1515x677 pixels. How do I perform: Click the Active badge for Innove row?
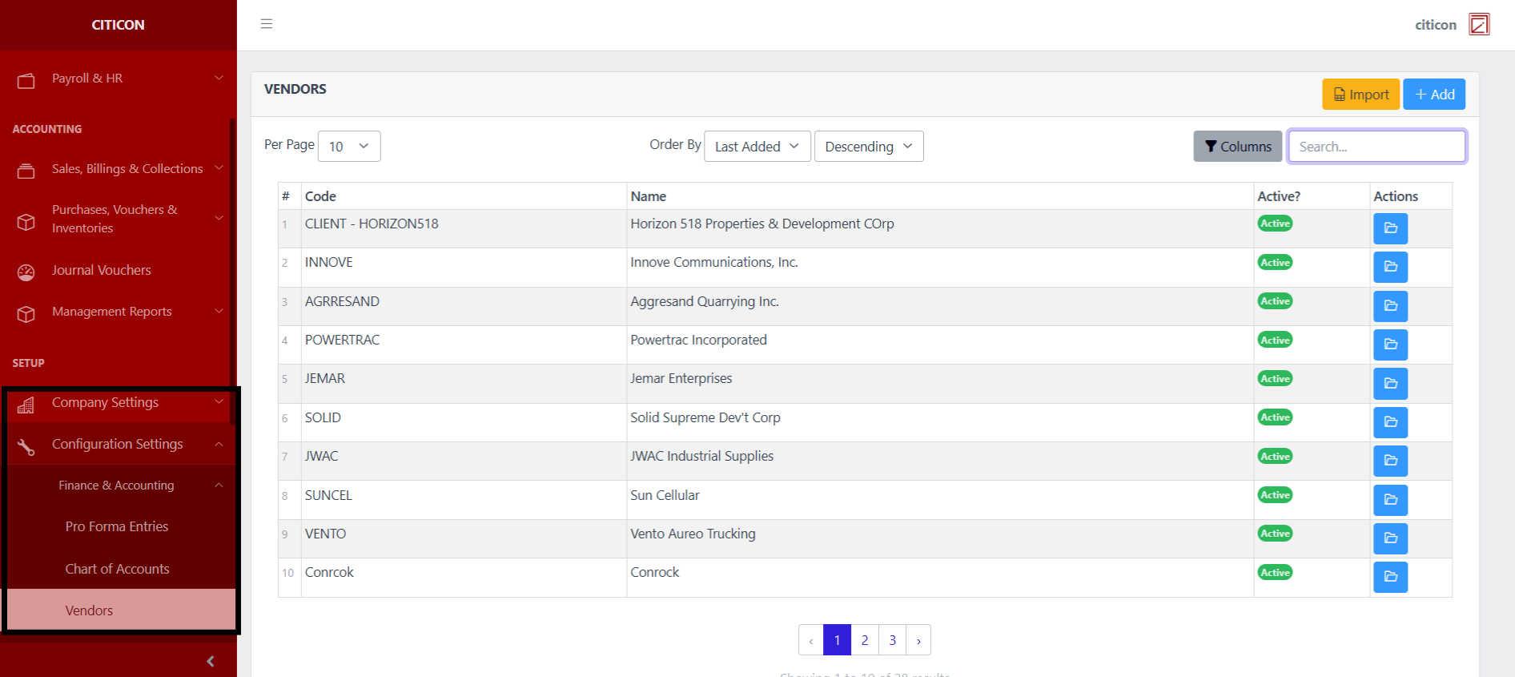pyautogui.click(x=1275, y=262)
